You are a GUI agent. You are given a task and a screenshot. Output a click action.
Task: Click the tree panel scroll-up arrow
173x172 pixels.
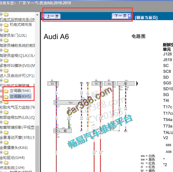tap(37, 15)
